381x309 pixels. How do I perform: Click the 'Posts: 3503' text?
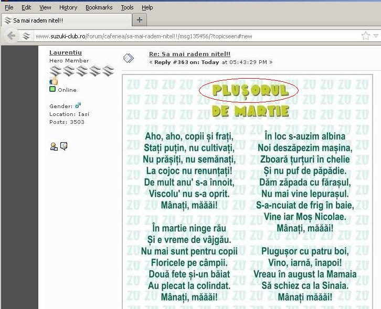[x=67, y=122]
